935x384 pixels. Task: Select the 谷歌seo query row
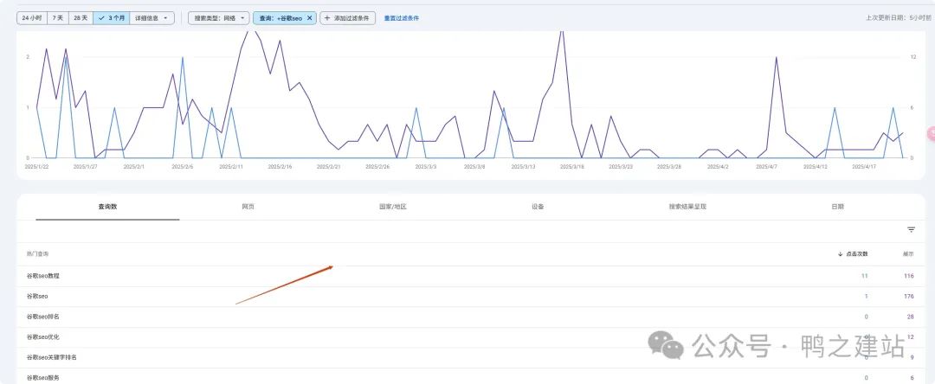point(471,297)
